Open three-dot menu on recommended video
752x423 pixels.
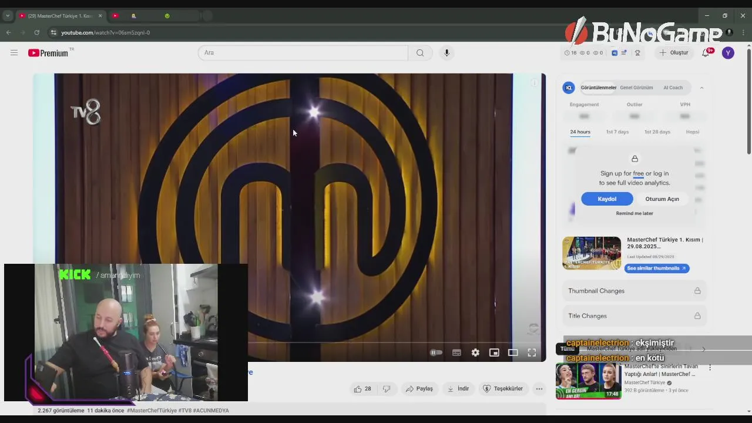click(710, 368)
